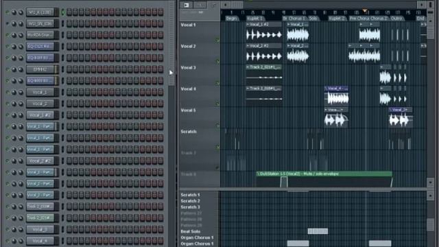Toggle mute on Vocal 5 playlist track
Viewport: 439px width, 247px height.
[x=217, y=126]
